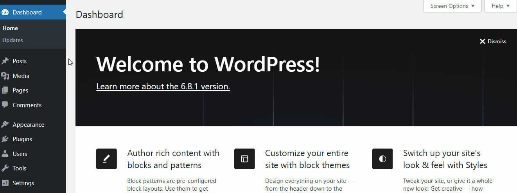Open the Appearance menu

[33, 124]
